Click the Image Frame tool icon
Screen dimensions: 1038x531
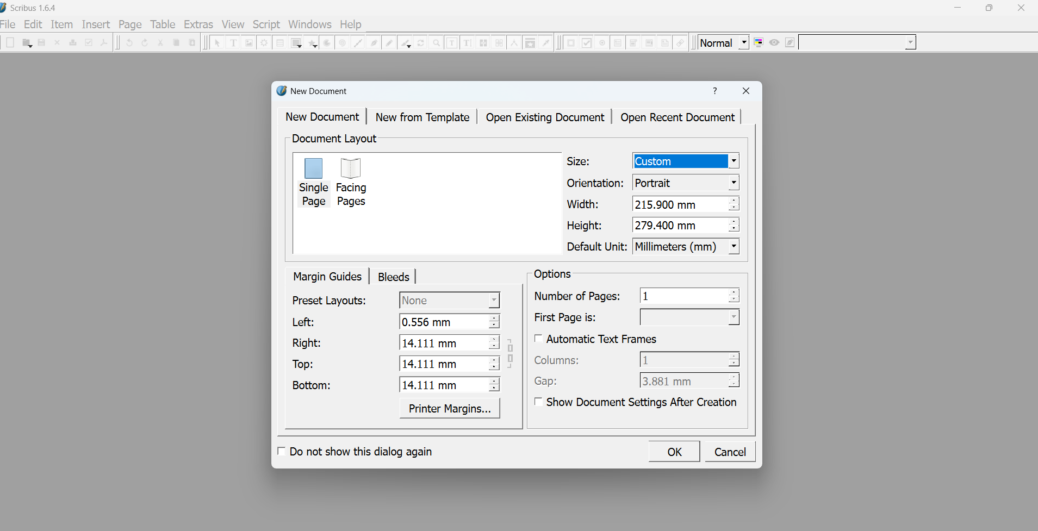point(248,43)
